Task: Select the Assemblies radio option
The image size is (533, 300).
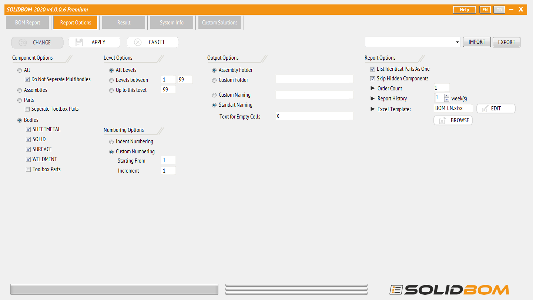Action: (20, 90)
